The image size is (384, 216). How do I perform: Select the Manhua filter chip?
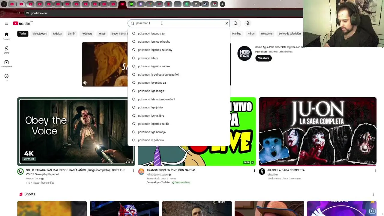pyautogui.click(x=236, y=34)
